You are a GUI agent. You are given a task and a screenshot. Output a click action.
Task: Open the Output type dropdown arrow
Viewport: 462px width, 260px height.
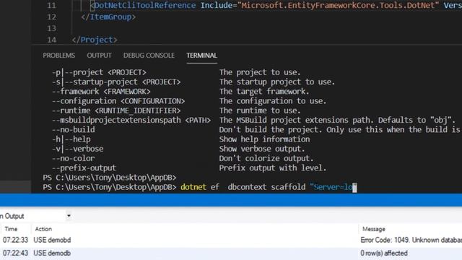click(69, 216)
